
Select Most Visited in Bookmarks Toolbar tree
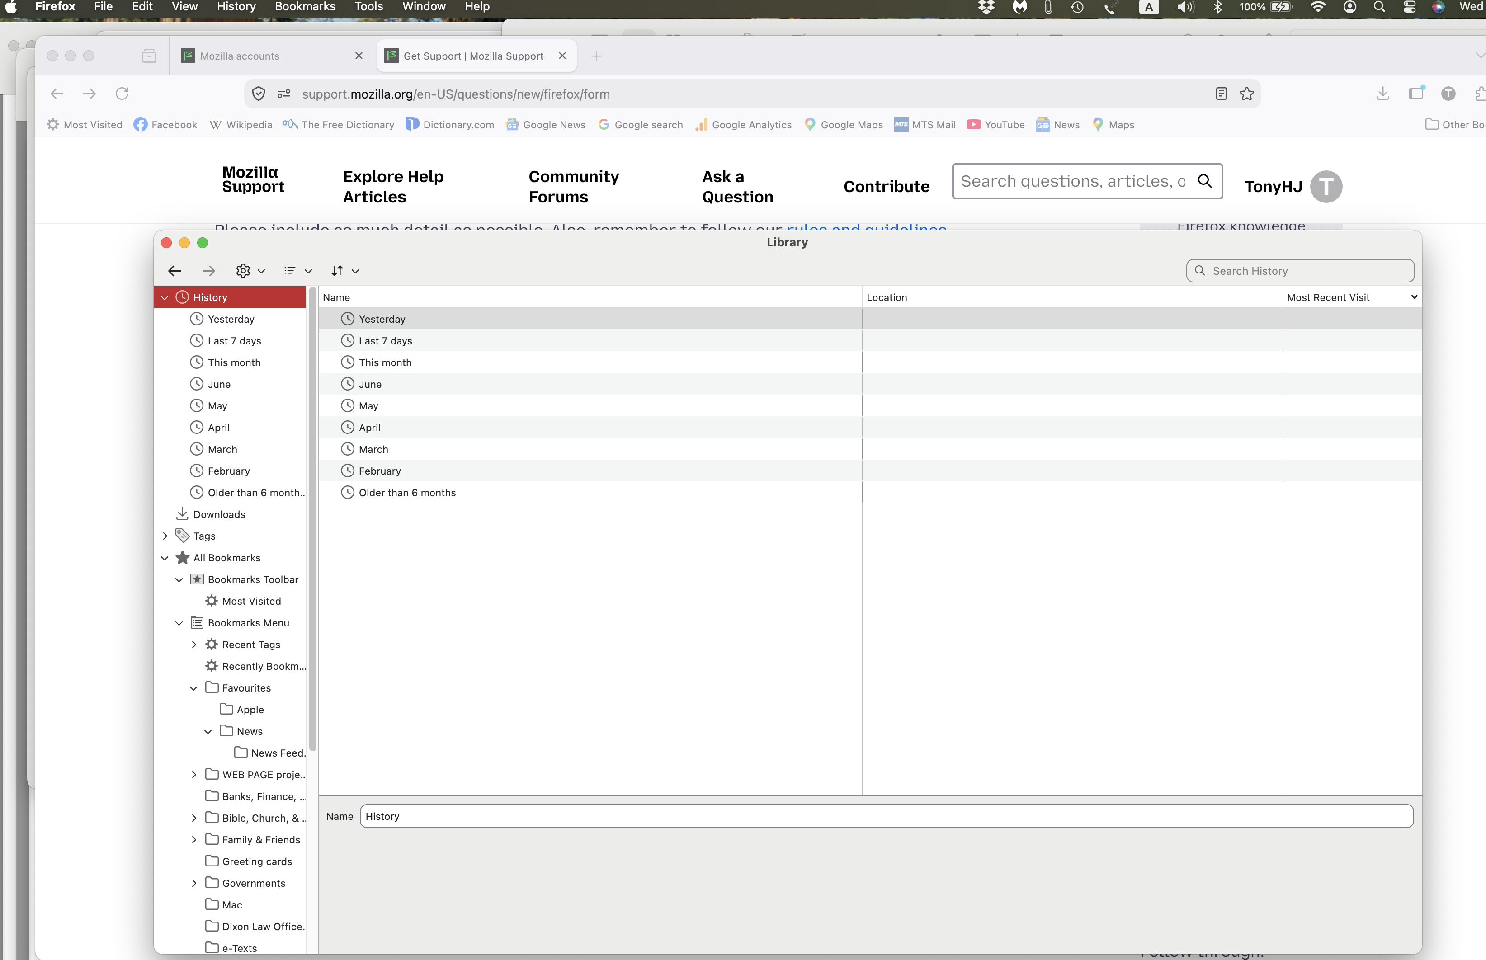[251, 601]
